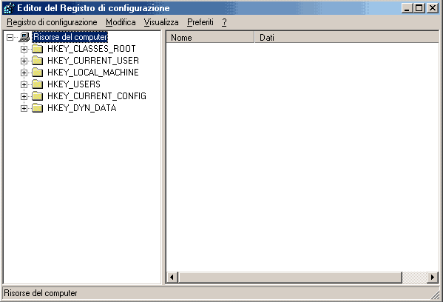Viewport: 443px width, 302px height.
Task: Click the HKEY_LOCAL_MACHINE folder icon
Action: (x=37, y=73)
